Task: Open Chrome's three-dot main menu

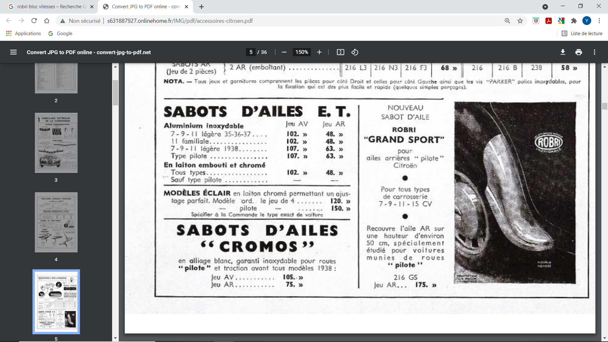Action: (599, 21)
